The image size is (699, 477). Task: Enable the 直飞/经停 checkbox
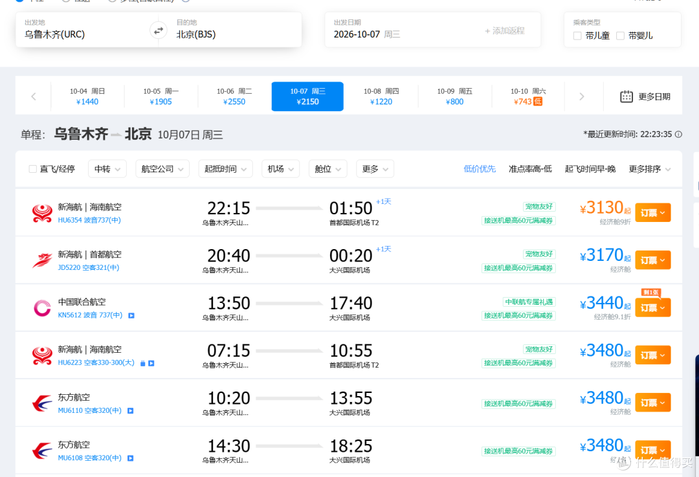click(x=32, y=169)
